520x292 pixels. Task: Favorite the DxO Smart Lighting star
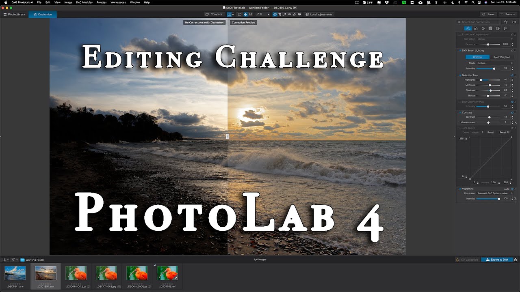(x=512, y=51)
